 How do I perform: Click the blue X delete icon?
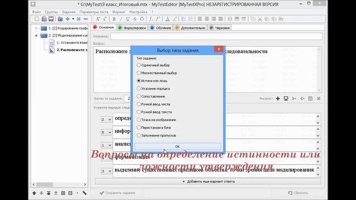click(x=78, y=19)
